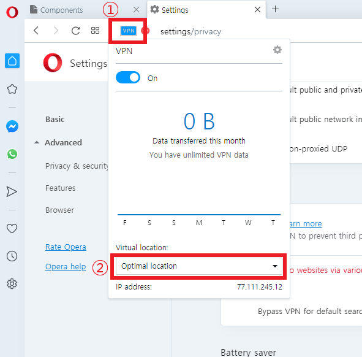Open Basic settings section
Screen dimensions: 362x357
coord(55,120)
